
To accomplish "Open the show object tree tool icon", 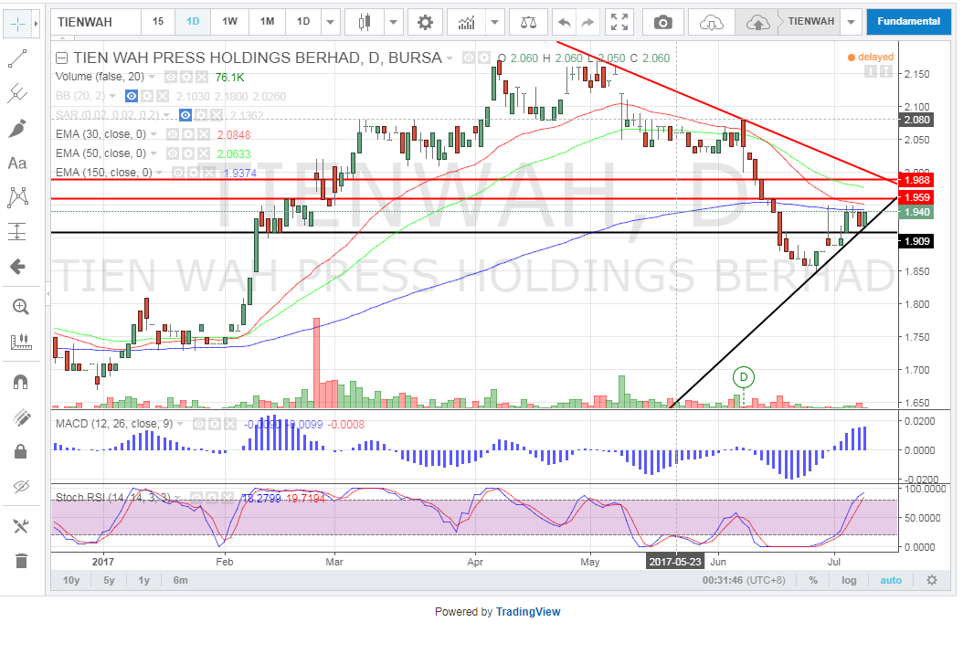I will pyautogui.click(x=21, y=526).
